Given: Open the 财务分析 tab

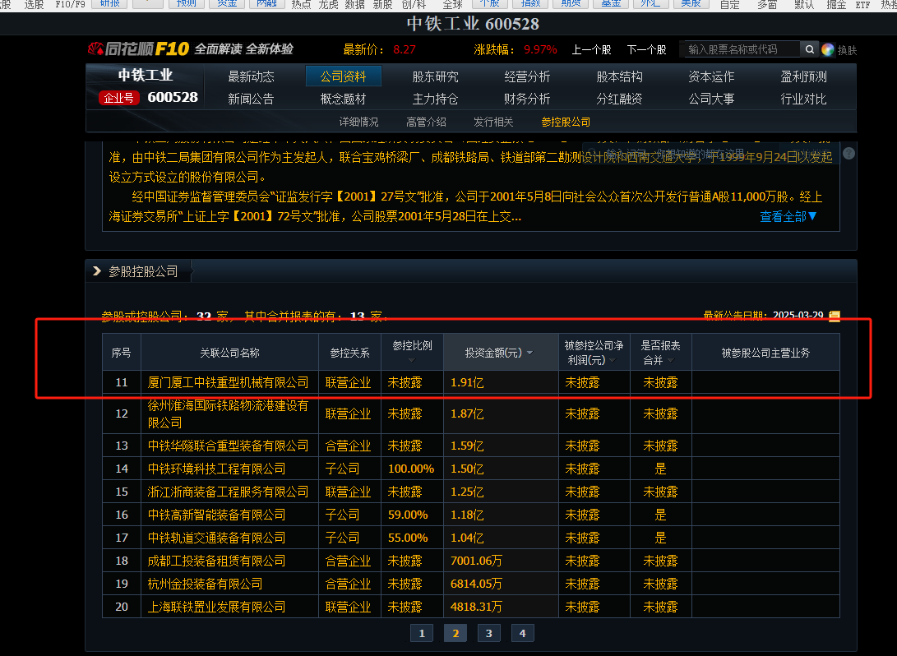Looking at the screenshot, I should [x=527, y=99].
